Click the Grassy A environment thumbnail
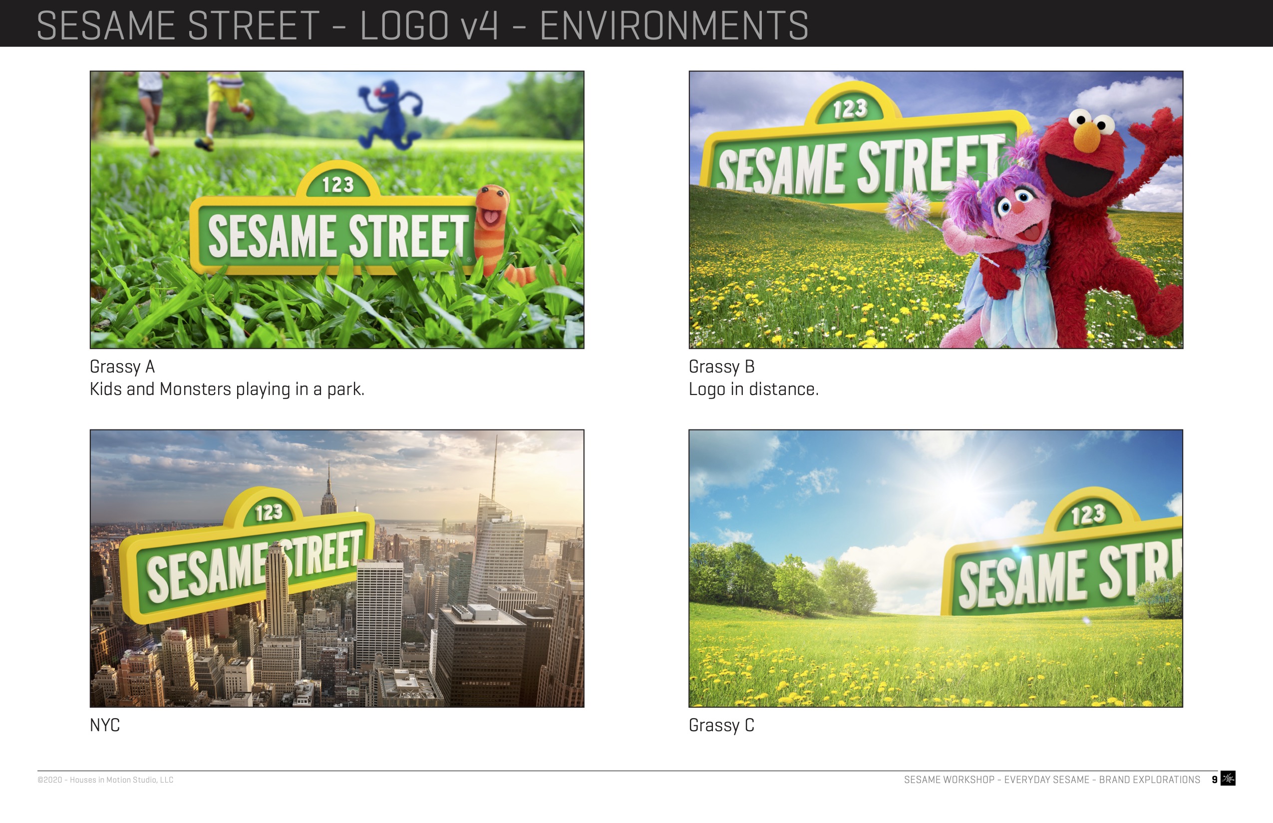This screenshot has width=1273, height=823. (x=337, y=210)
